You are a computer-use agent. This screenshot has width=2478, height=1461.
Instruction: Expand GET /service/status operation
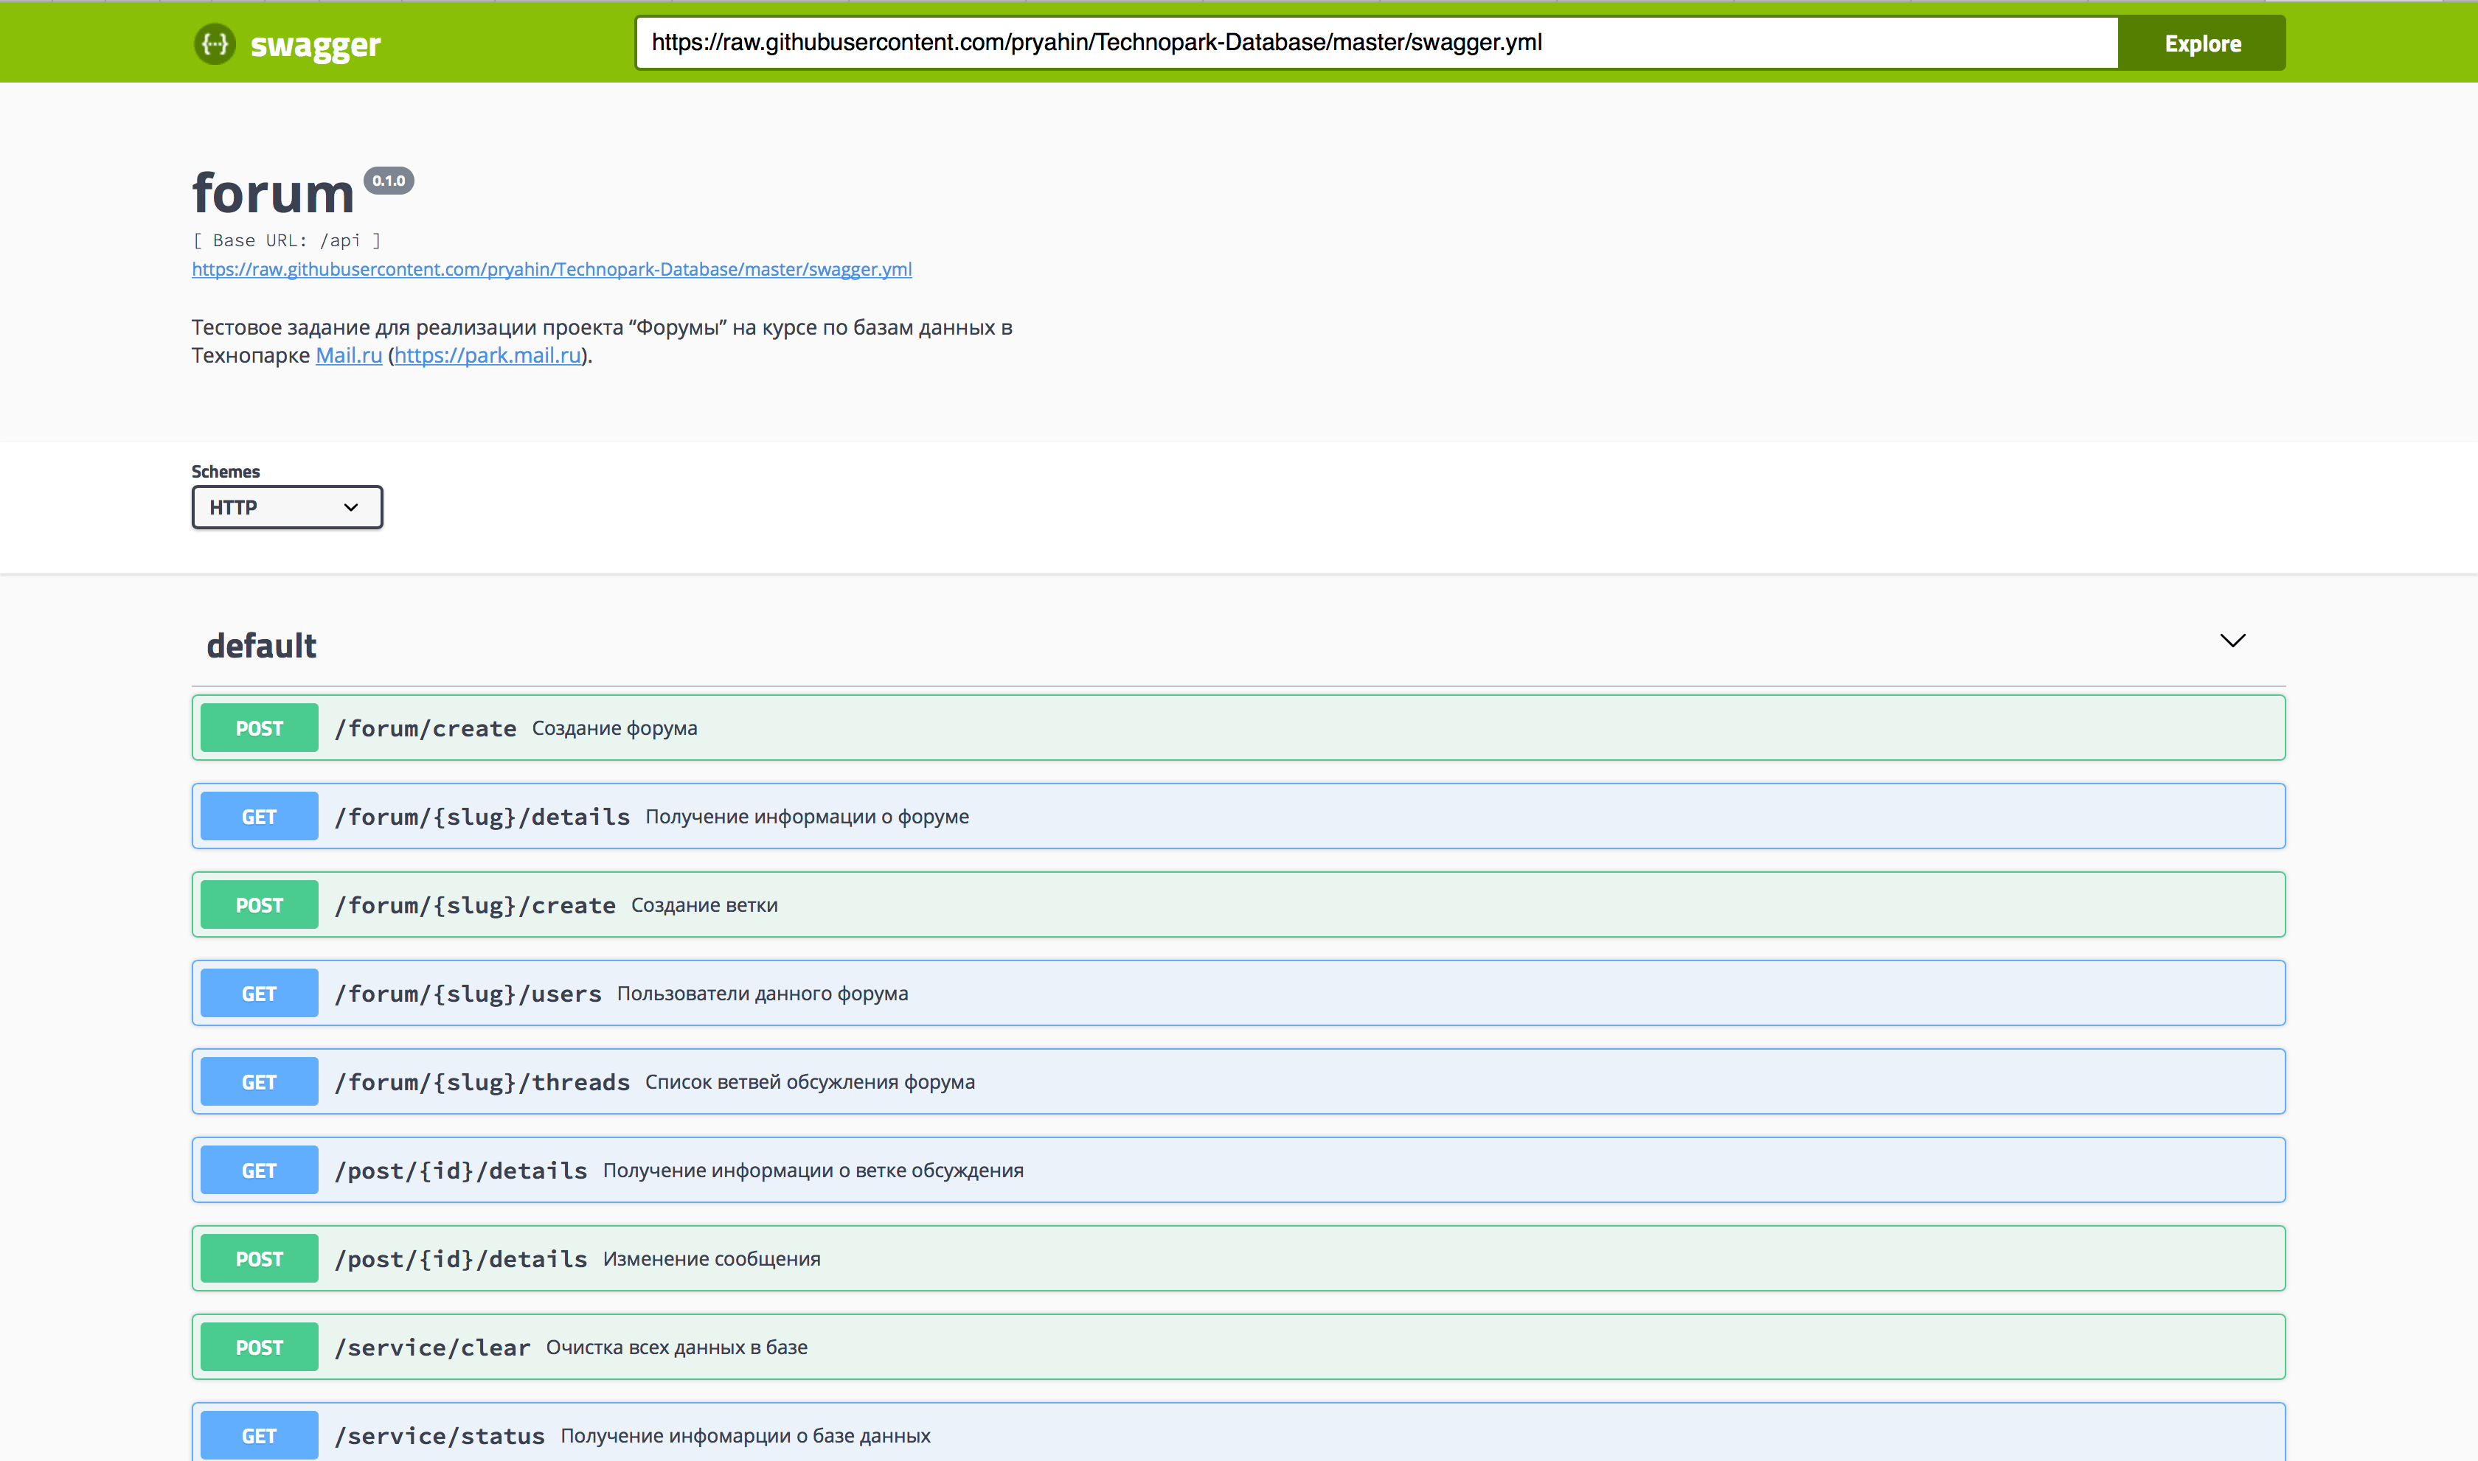(x=1238, y=1432)
